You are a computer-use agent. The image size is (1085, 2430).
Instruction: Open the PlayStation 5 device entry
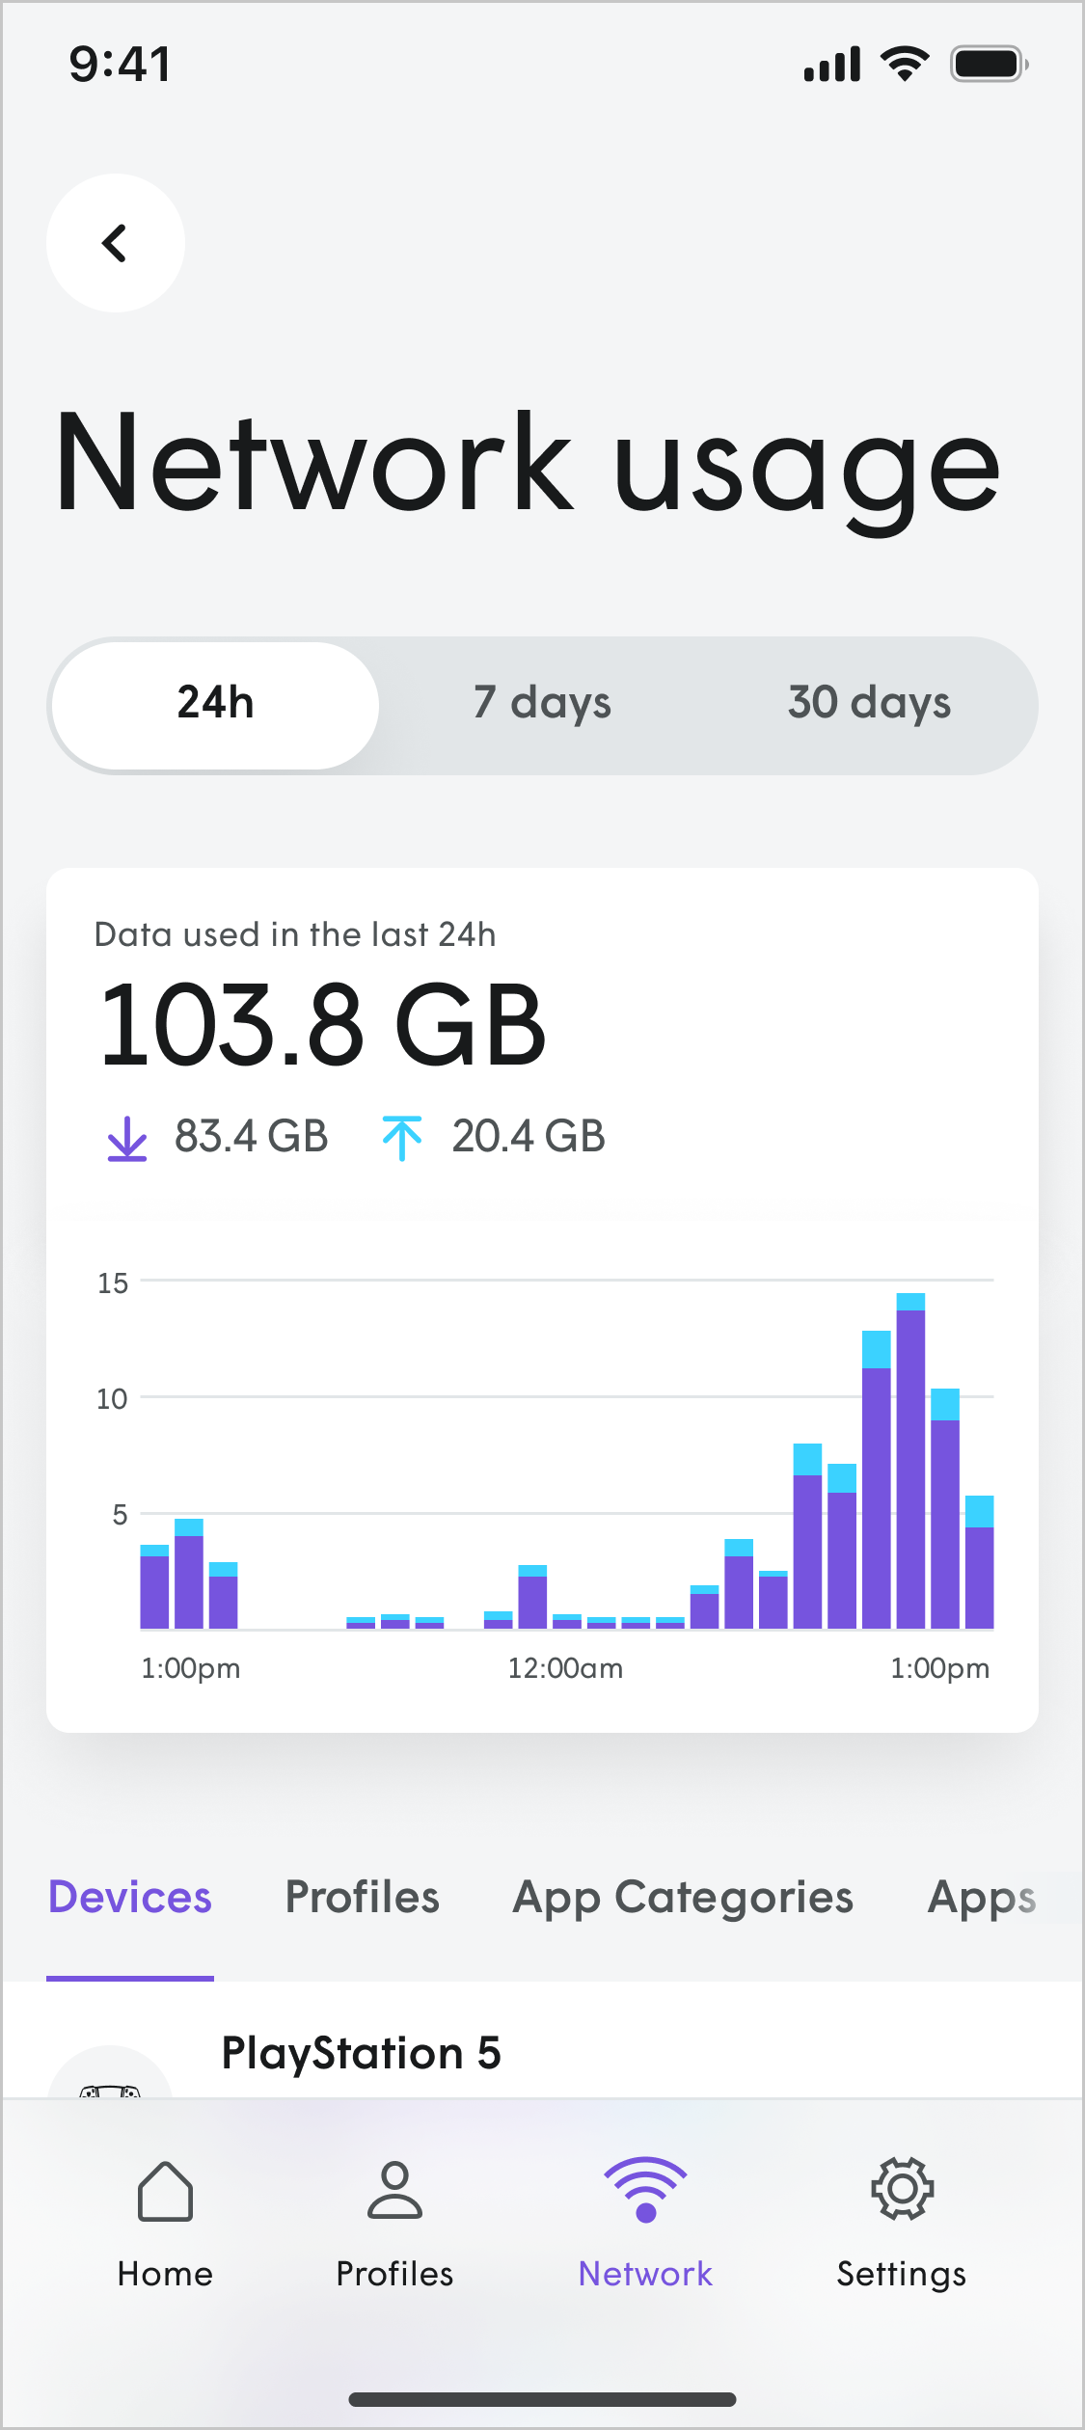pyautogui.click(x=362, y=2054)
